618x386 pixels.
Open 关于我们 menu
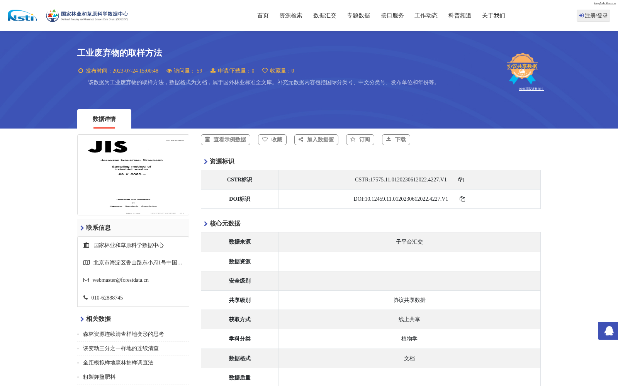click(x=494, y=15)
